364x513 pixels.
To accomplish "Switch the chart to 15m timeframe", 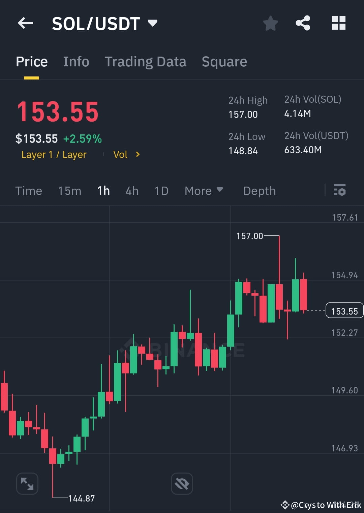I will click(69, 191).
